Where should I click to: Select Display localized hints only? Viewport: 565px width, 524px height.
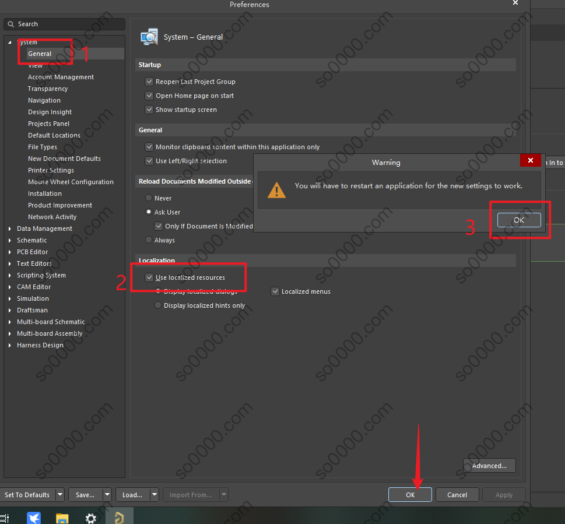coord(158,305)
